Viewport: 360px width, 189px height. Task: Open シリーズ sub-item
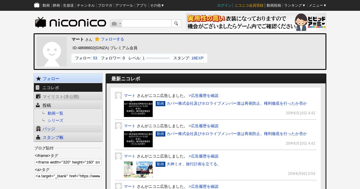tap(55, 121)
